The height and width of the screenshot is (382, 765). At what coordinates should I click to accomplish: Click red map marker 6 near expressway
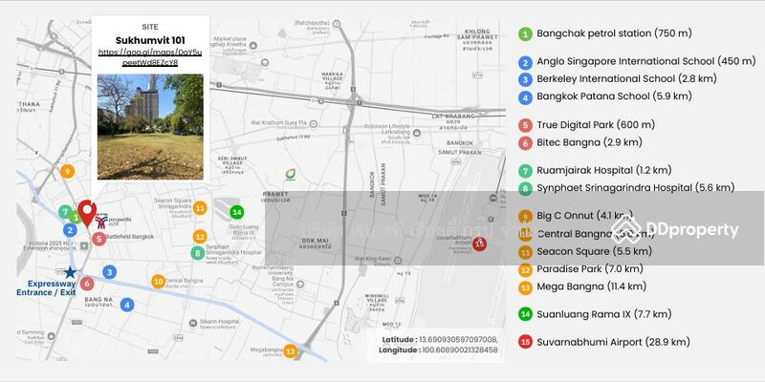[x=87, y=284]
